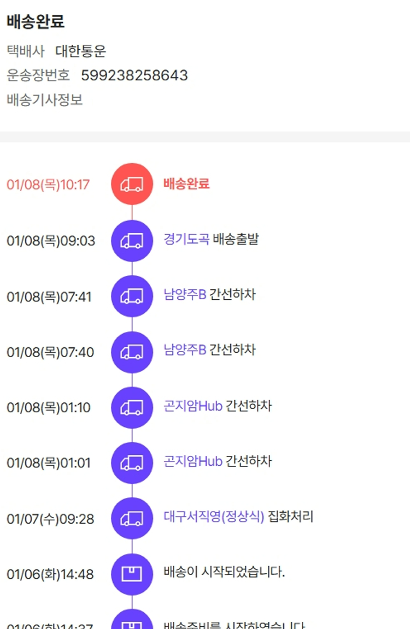Click truck icon for 경기도곡 배송출발
The width and height of the screenshot is (410, 629).
pyautogui.click(x=132, y=241)
